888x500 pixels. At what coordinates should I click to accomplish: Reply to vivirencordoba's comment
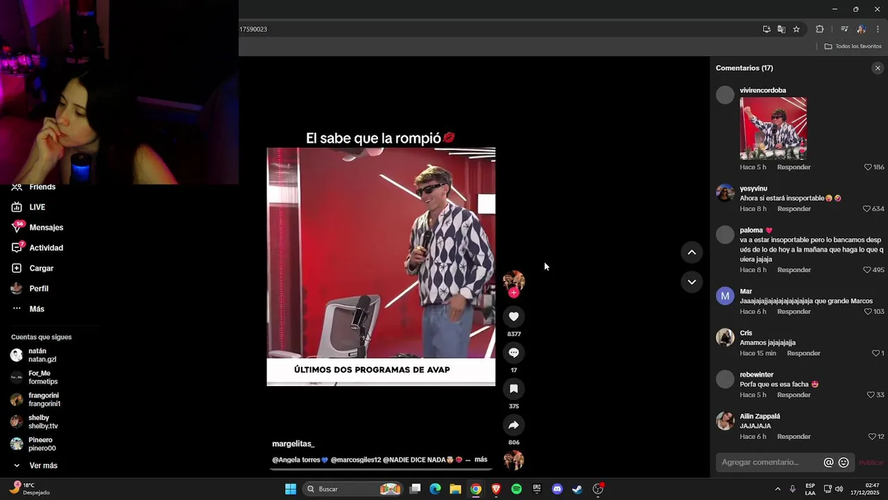794,167
